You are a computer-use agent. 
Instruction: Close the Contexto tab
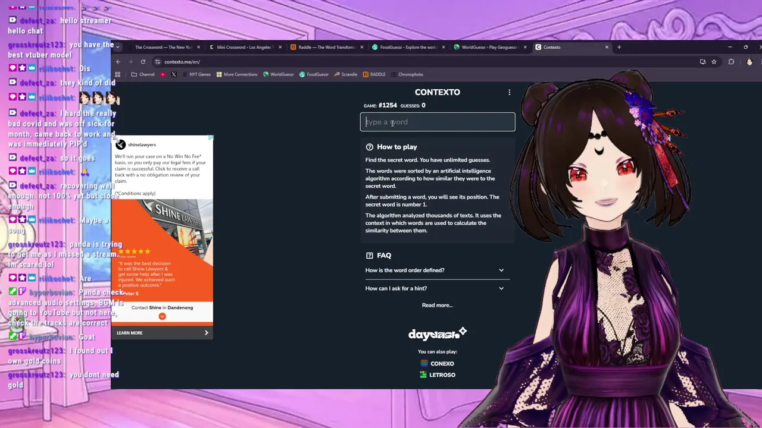coord(607,47)
